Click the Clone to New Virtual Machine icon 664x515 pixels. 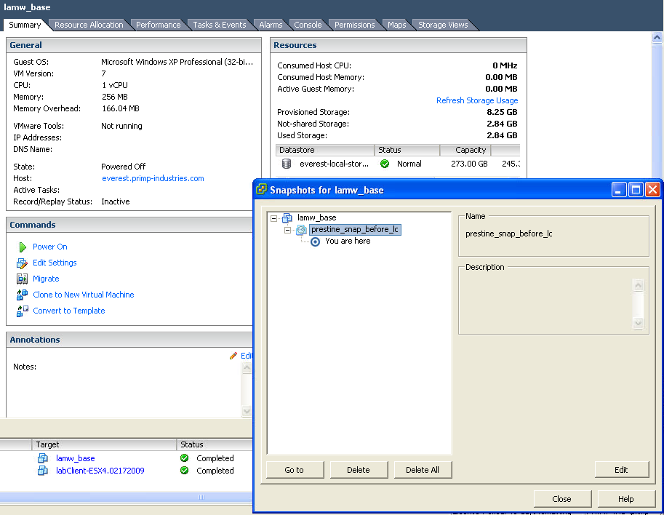[22, 295]
